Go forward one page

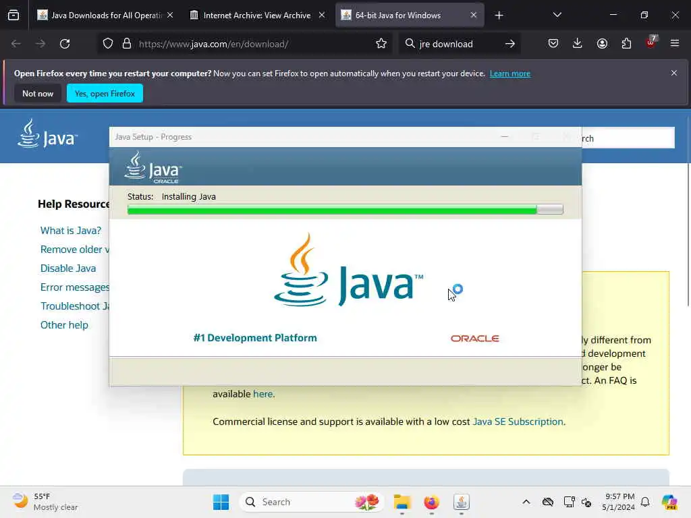tap(40, 44)
